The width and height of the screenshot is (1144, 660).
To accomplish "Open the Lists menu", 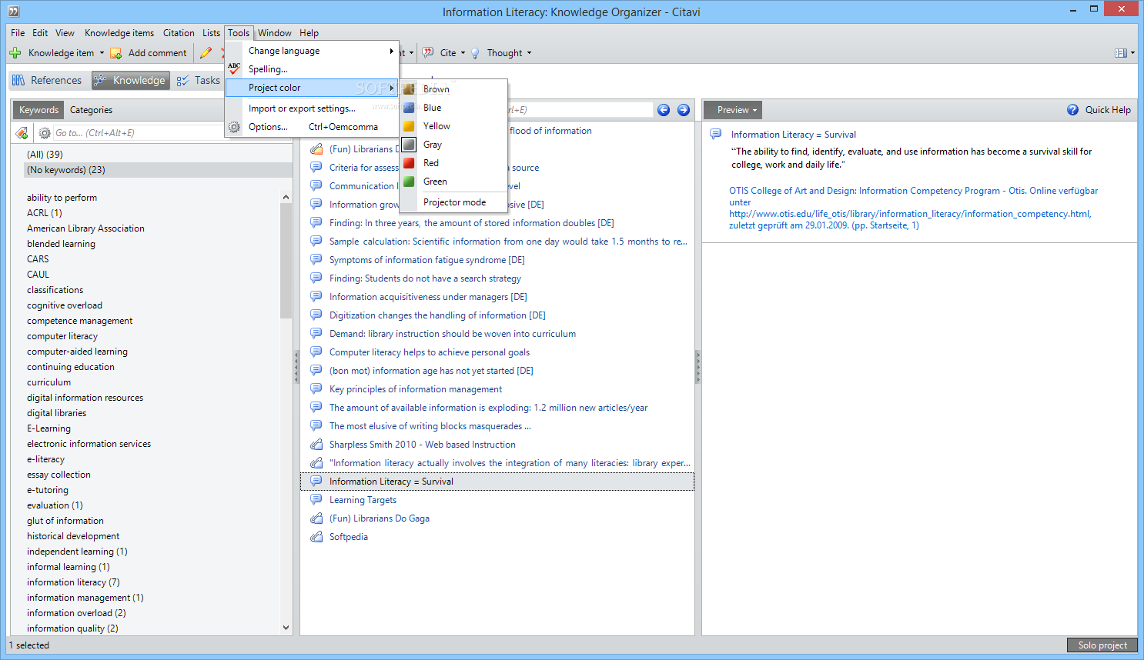I will coord(211,33).
